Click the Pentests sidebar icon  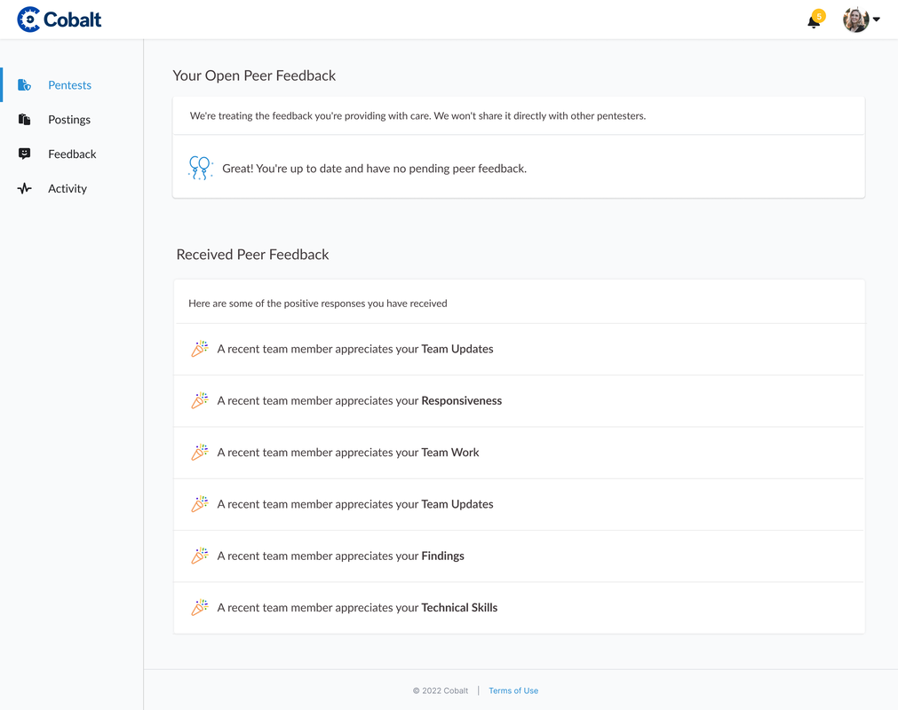coord(25,85)
